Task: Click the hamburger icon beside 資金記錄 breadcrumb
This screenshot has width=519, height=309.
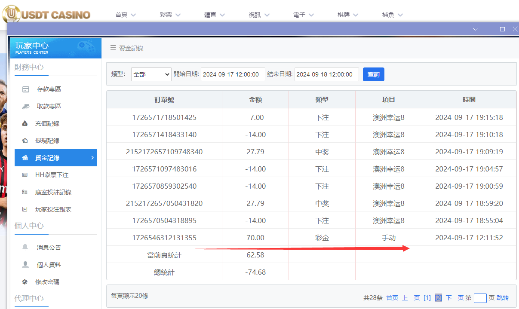Action: (113, 48)
